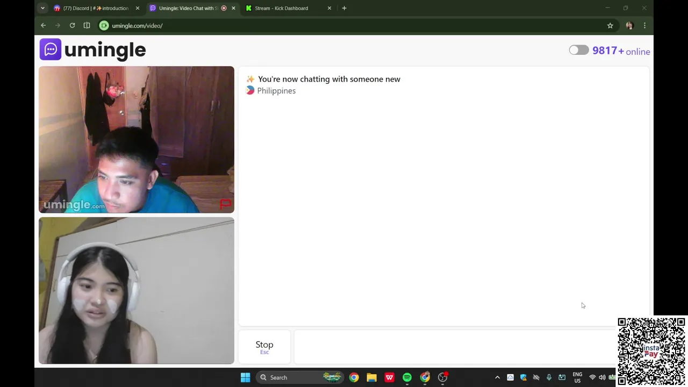The width and height of the screenshot is (688, 387).
Task: Open the browser profile avatar
Action: click(x=630, y=25)
